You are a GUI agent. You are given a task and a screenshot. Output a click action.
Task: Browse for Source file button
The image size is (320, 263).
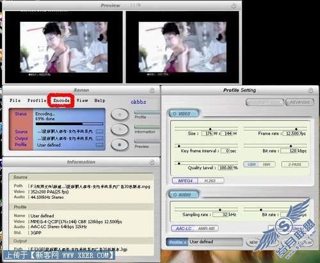pos(99,131)
